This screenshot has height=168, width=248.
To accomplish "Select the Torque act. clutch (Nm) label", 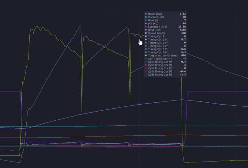I will tap(162, 55).
